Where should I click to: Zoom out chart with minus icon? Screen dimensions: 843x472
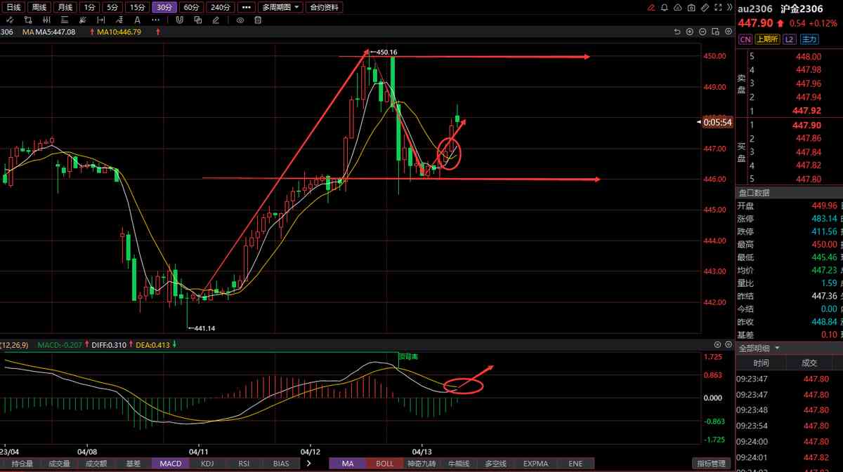point(702,32)
